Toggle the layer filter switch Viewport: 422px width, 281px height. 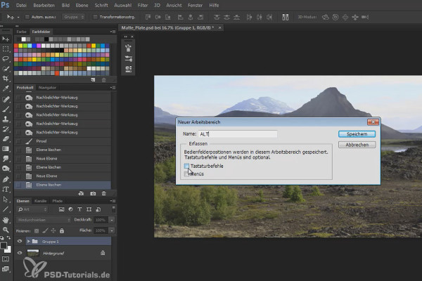(x=113, y=209)
